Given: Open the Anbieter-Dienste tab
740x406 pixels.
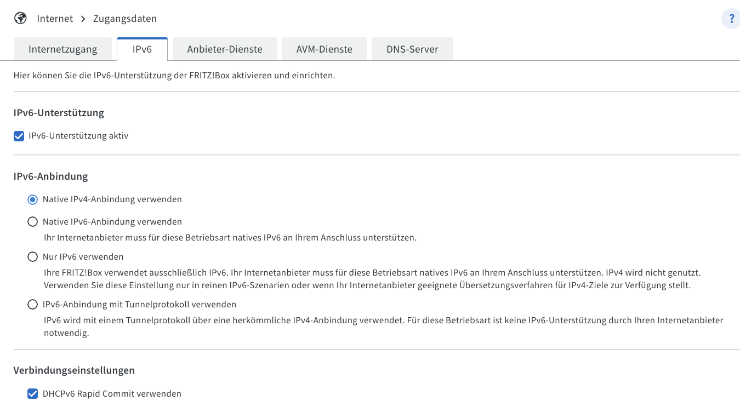Looking at the screenshot, I should pos(225,49).
